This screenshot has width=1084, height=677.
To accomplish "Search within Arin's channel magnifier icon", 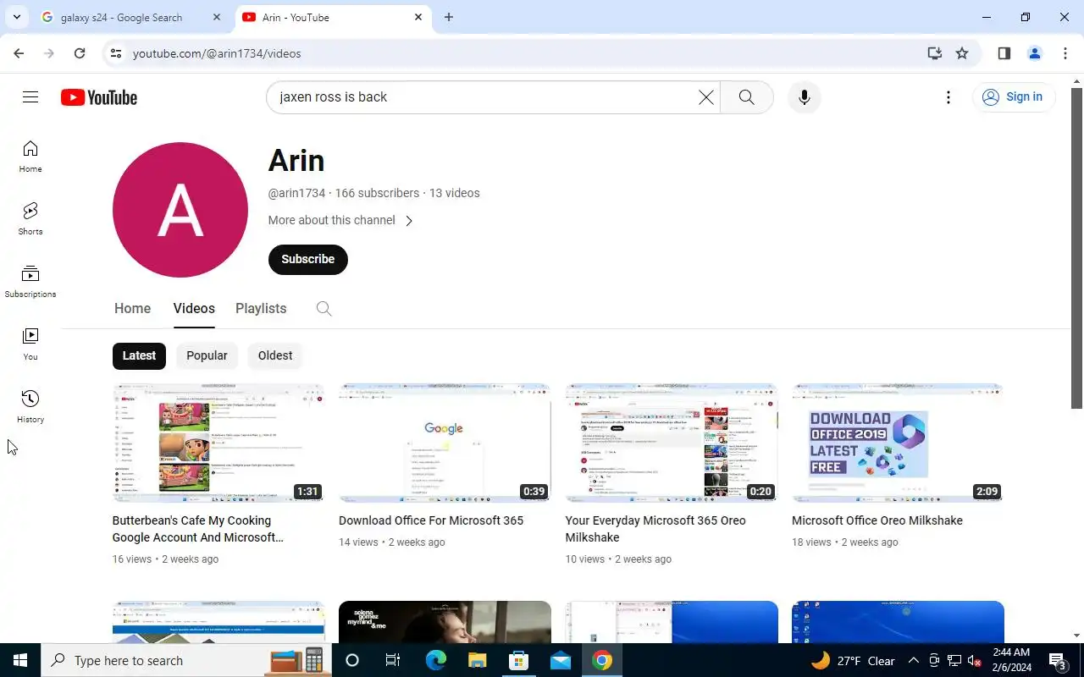I will [324, 308].
